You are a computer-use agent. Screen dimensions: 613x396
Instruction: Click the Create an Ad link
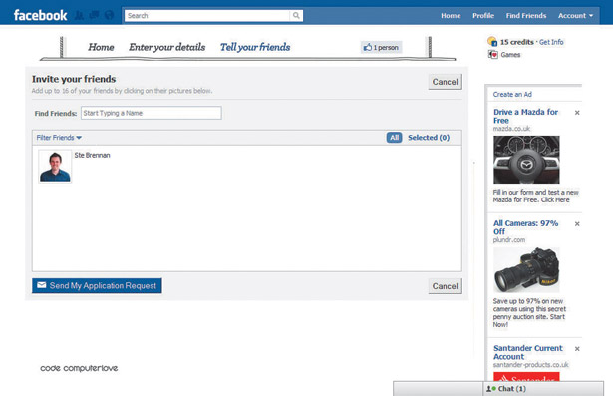[x=512, y=95]
